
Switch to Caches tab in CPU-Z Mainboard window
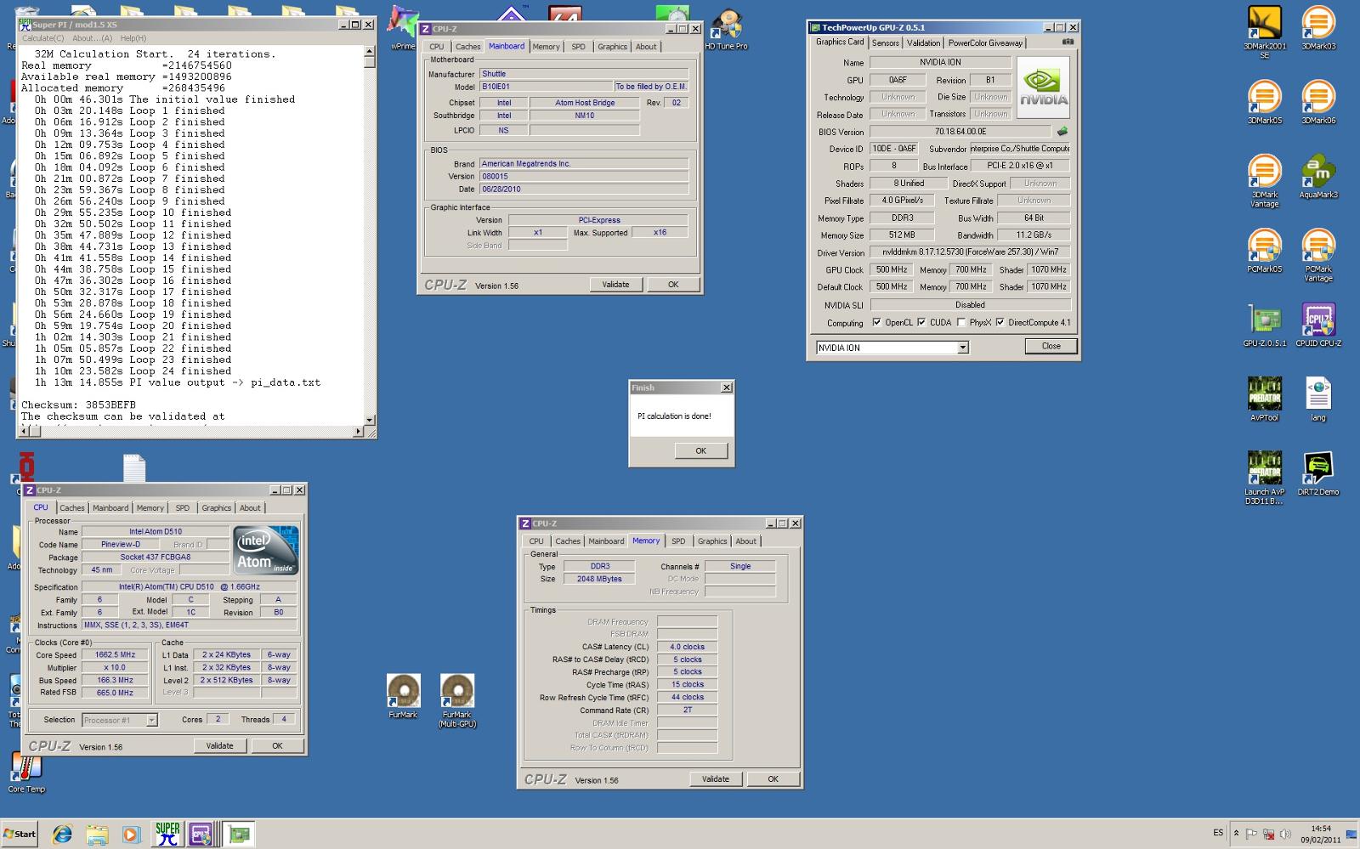pyautogui.click(x=467, y=47)
